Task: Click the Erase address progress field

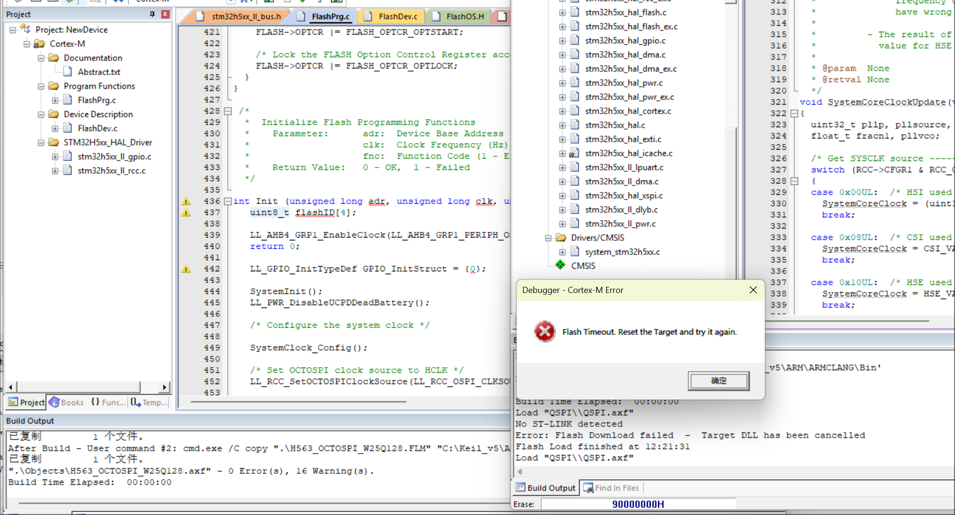Action: 638,504
